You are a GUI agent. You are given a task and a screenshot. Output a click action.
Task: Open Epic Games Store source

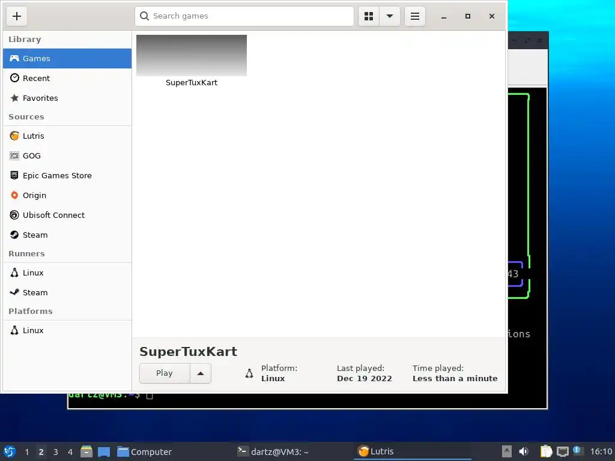click(67, 176)
